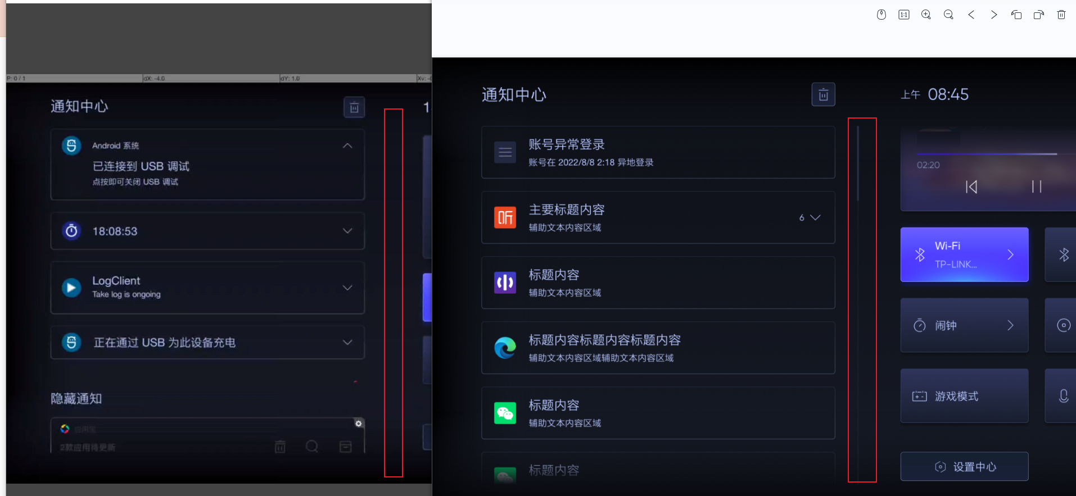Go to the previous image
Viewport: 1076px width, 496px height.
971,15
